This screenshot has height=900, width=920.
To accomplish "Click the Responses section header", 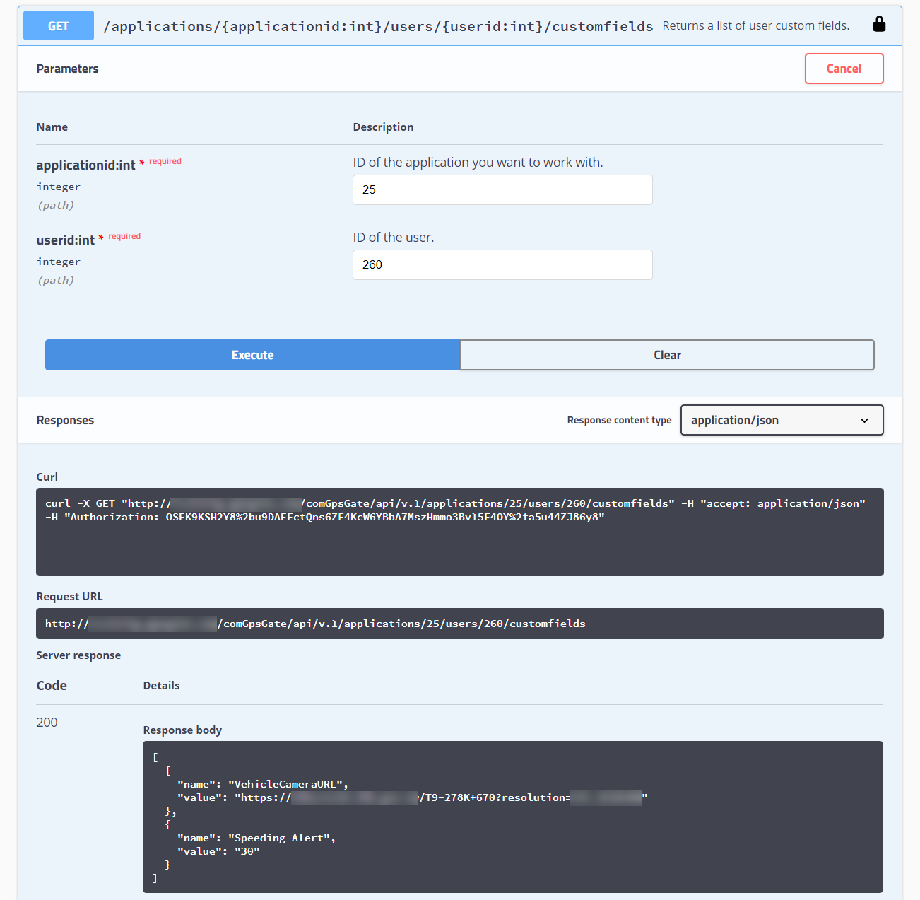I will click(x=65, y=420).
